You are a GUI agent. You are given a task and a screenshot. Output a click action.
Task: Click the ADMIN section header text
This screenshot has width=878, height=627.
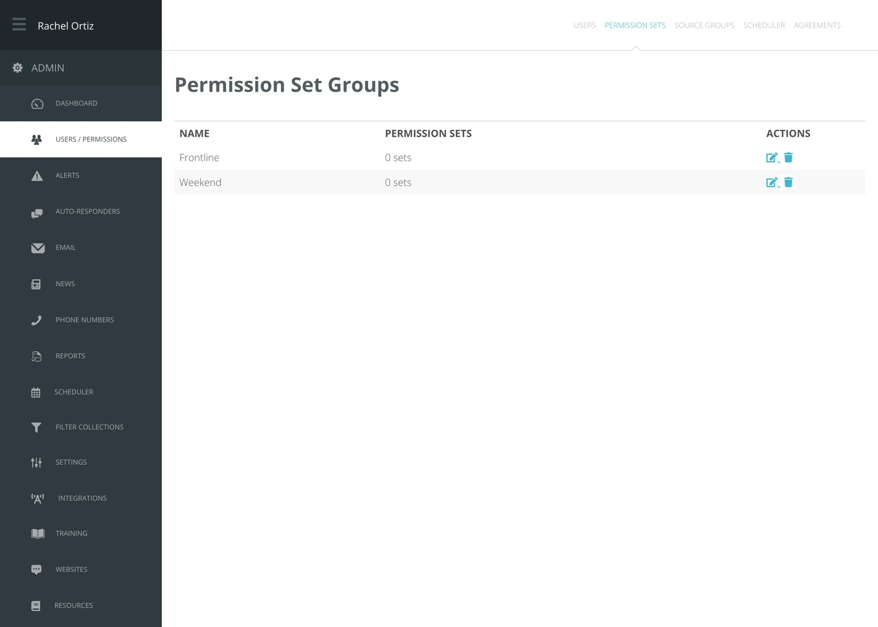point(48,68)
